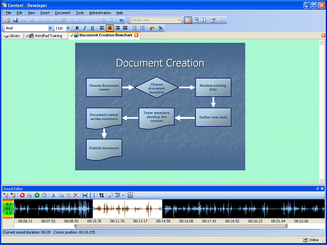Cut the selected audio with the scissors icon
327x245 pixels.
pyautogui.click(x=53, y=195)
